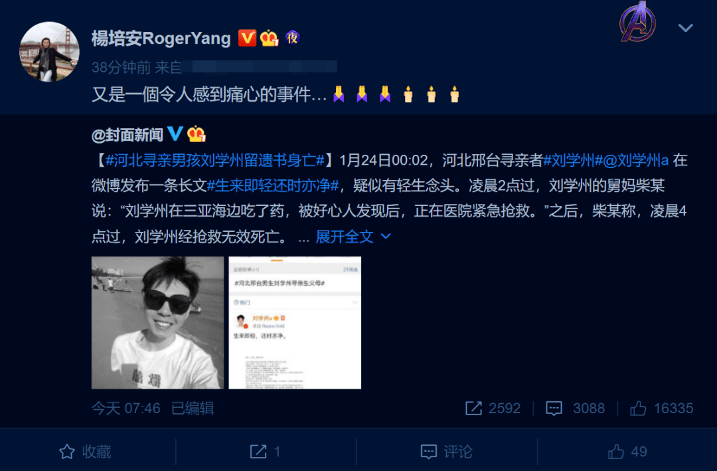Like the original post with 16335 likes
Screen dimensions: 717x471
[x=661, y=409]
